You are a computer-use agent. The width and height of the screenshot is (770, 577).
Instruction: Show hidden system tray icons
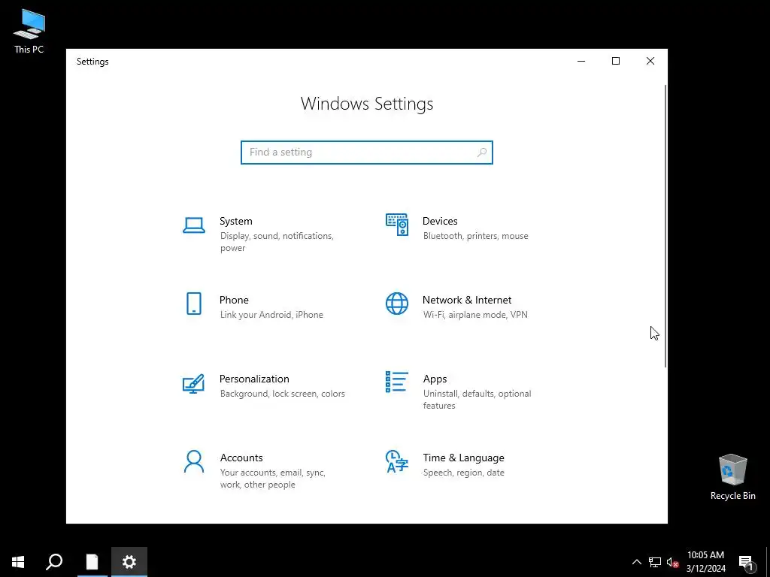pyautogui.click(x=636, y=562)
